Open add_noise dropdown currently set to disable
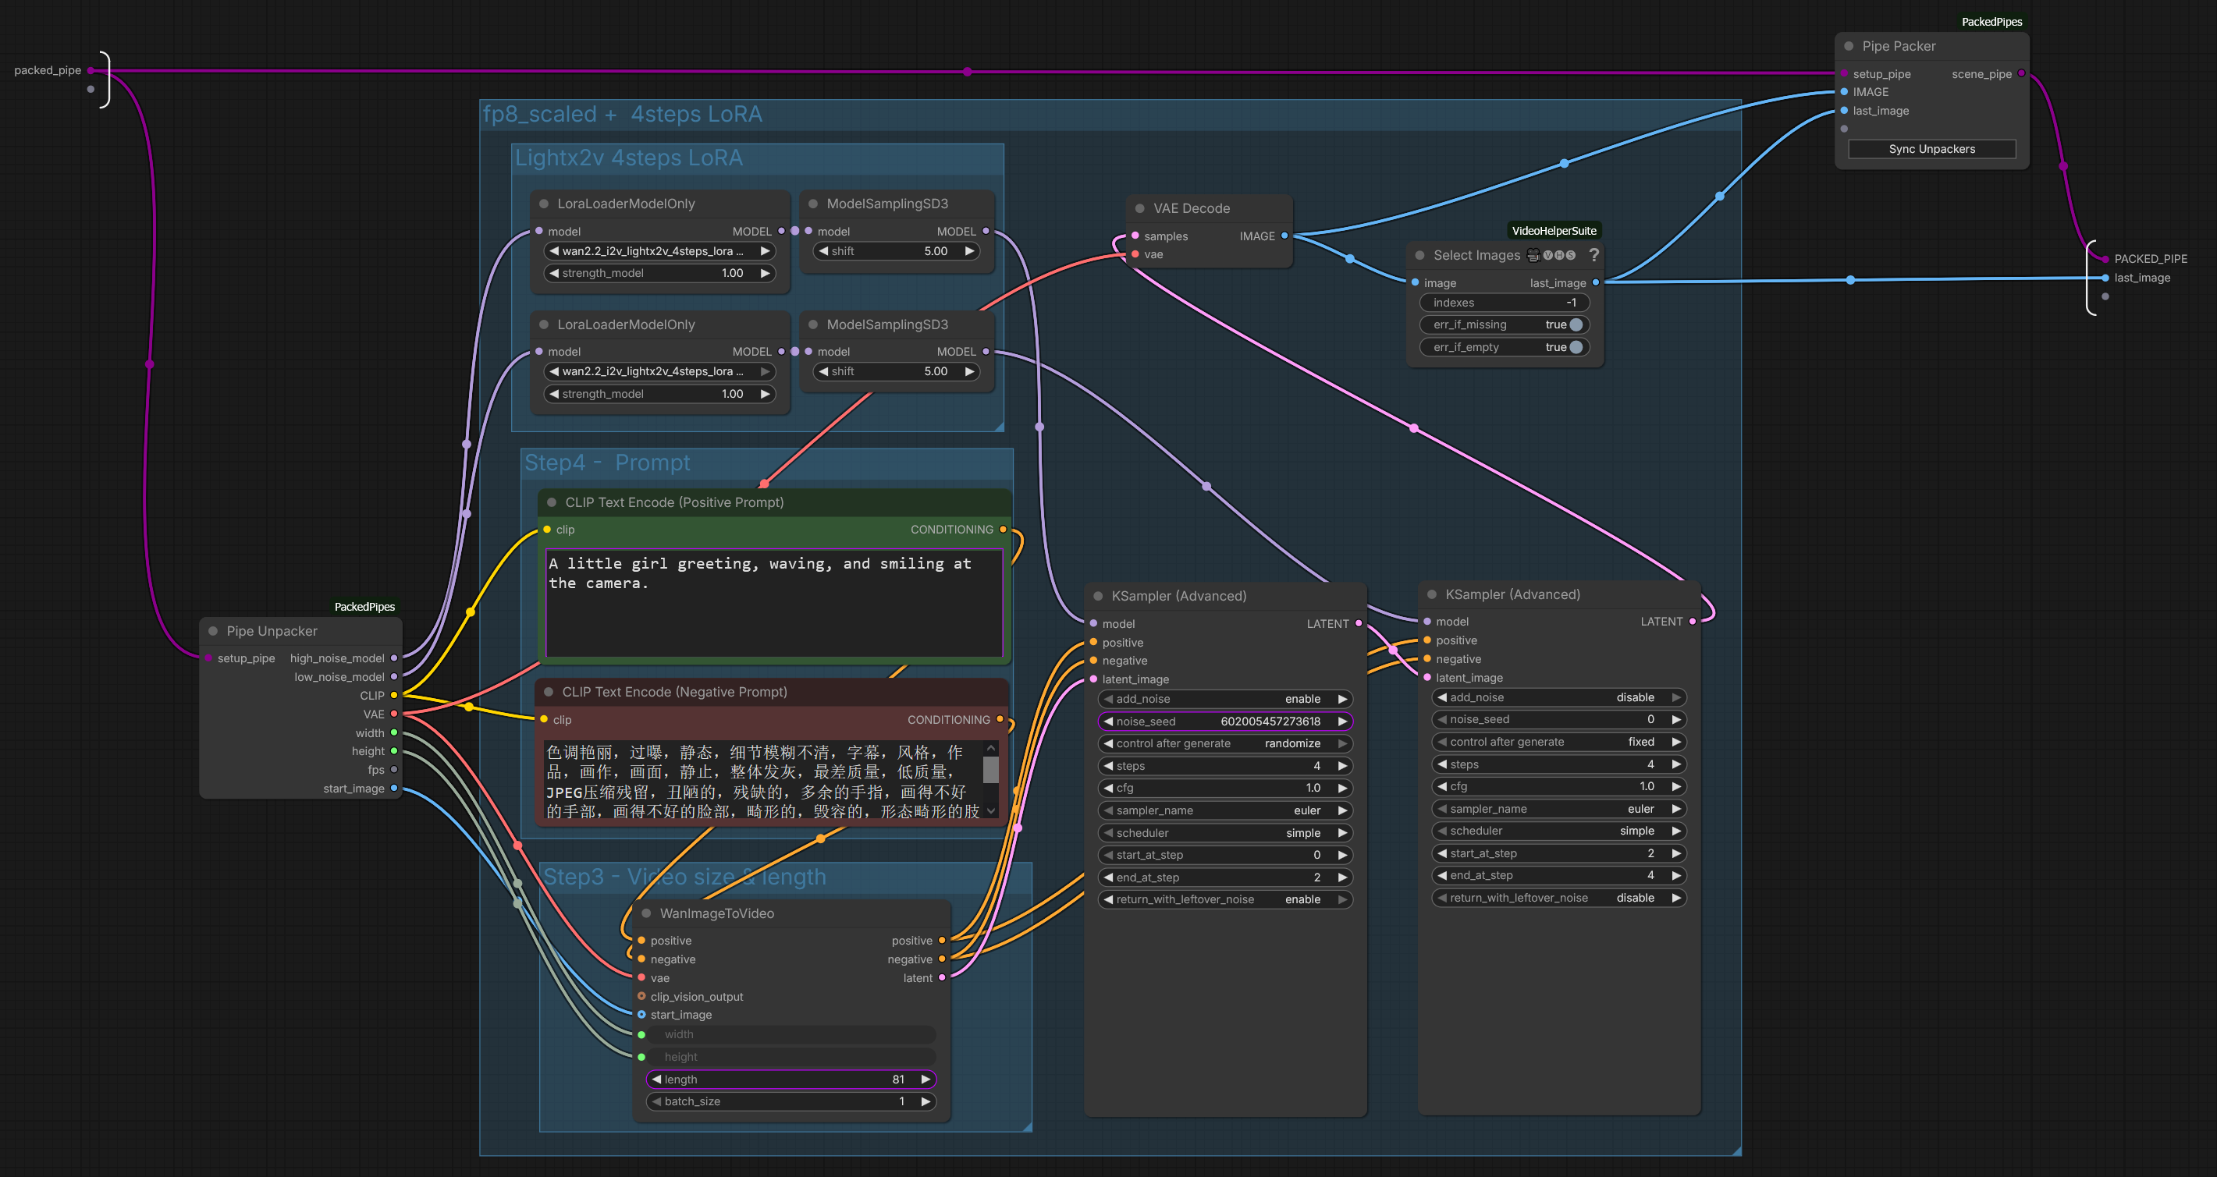The image size is (2217, 1177). pyautogui.click(x=1559, y=697)
